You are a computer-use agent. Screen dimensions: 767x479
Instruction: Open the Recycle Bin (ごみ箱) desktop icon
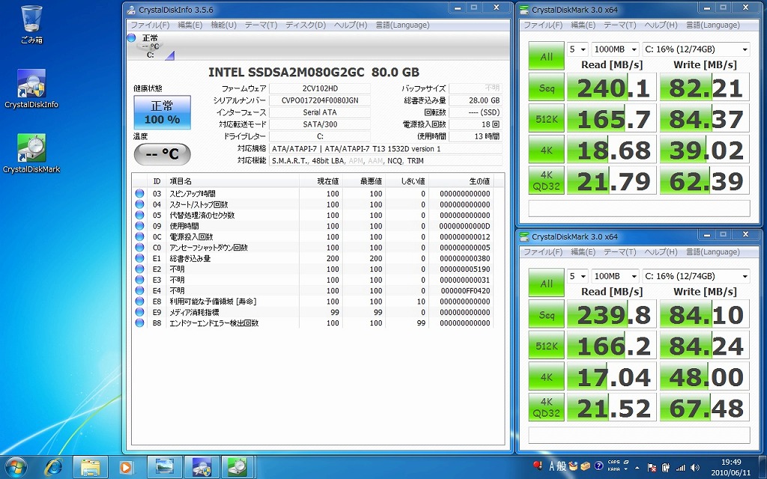click(x=31, y=25)
